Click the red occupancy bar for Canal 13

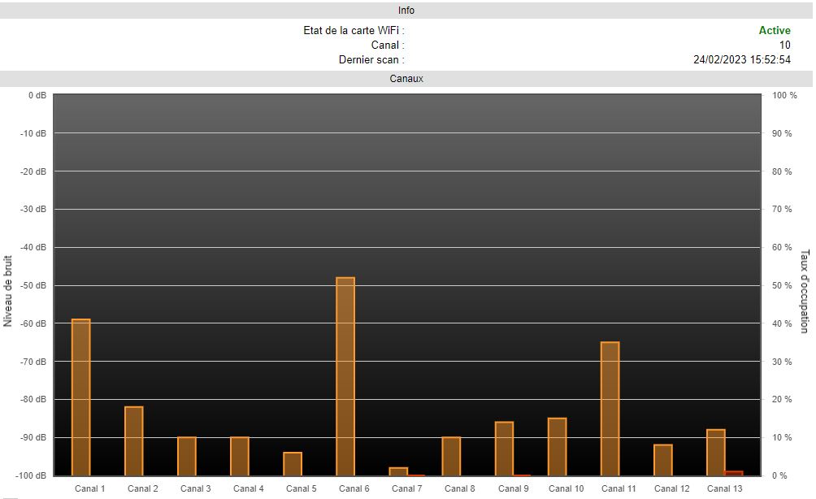click(x=733, y=473)
